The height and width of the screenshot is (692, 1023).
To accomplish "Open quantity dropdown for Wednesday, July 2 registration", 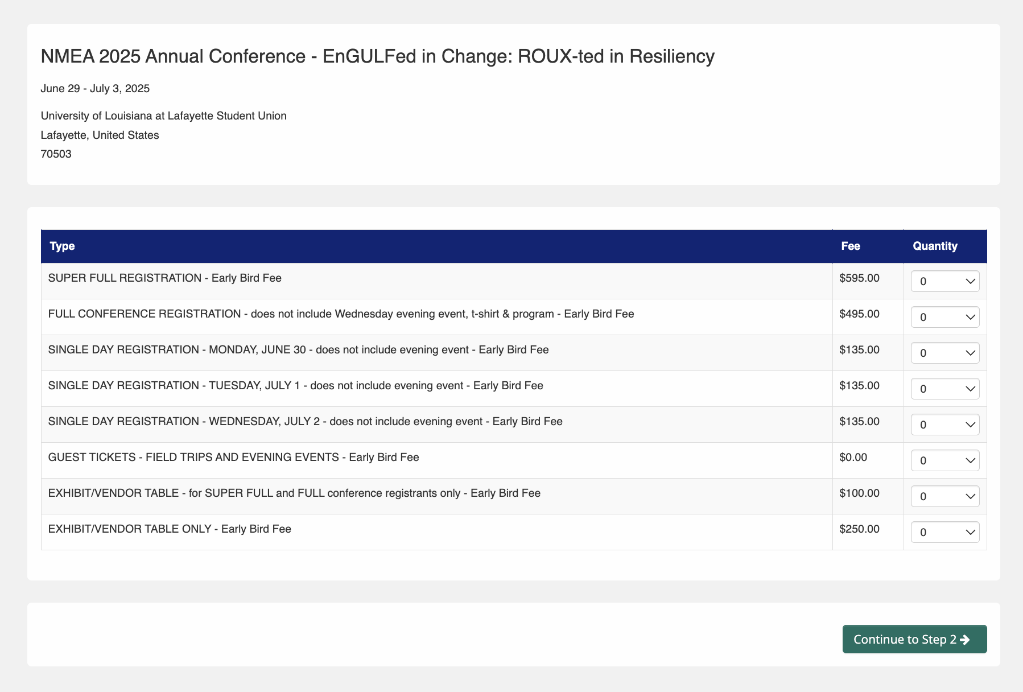I will click(x=945, y=425).
